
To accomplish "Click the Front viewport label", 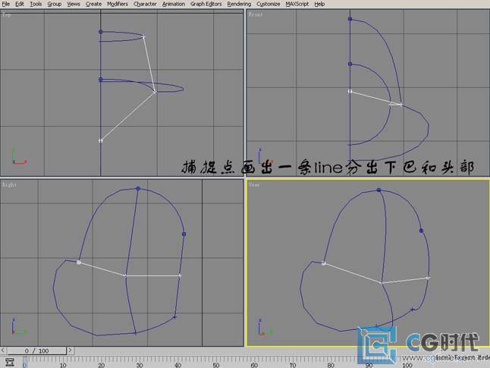I will (x=256, y=14).
